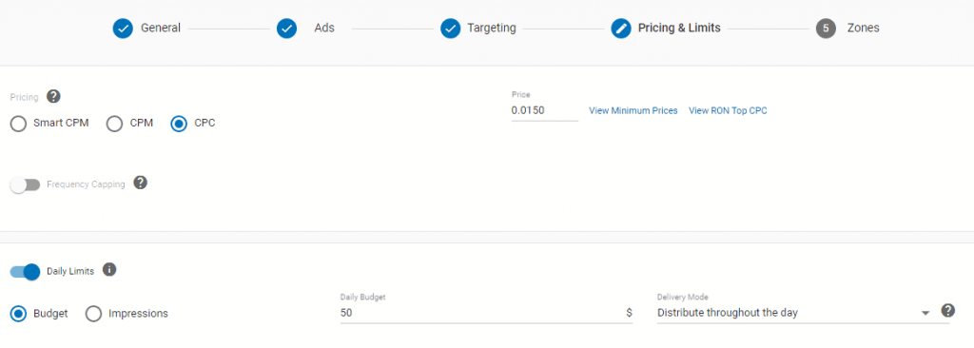
Task: Go to the General step
Action: (x=160, y=28)
